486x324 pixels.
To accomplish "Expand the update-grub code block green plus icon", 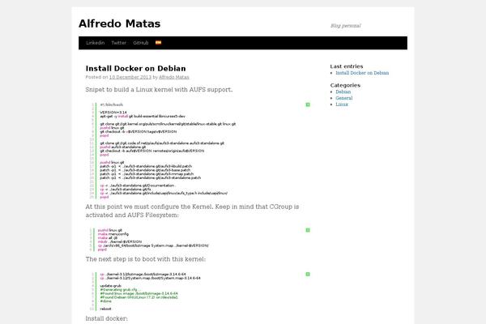I will [308, 274].
